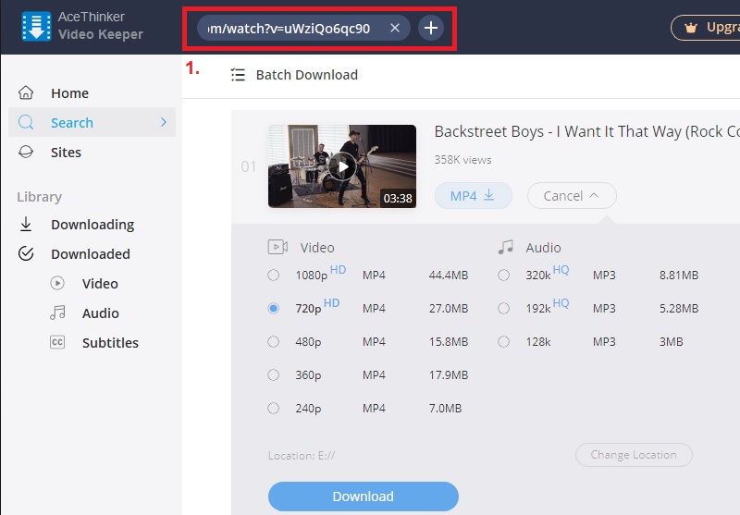Play the Backstreet Boys video thumbnail

(342, 166)
